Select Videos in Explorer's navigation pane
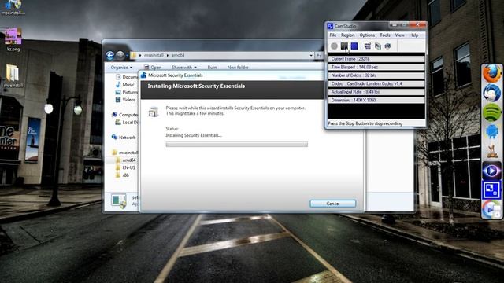This screenshot has height=283, width=504. click(x=126, y=100)
